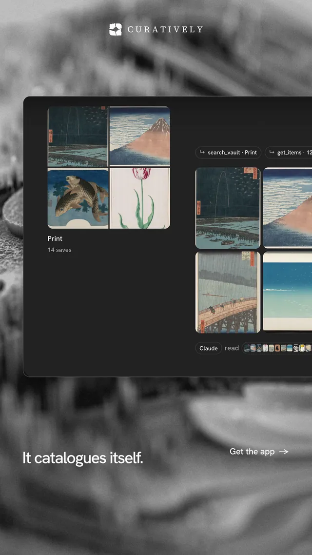312x555 pixels.
Task: Open the large Mount Fuji result image
Action: coord(288,208)
